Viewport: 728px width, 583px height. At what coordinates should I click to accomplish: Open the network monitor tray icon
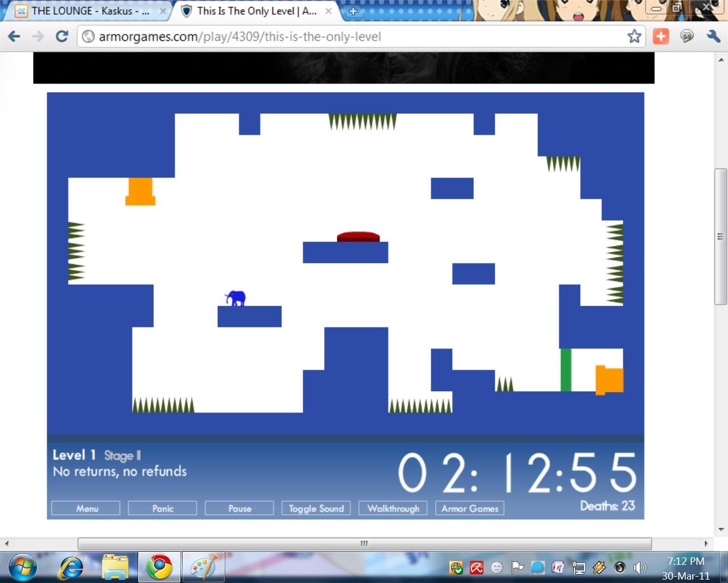point(578,567)
